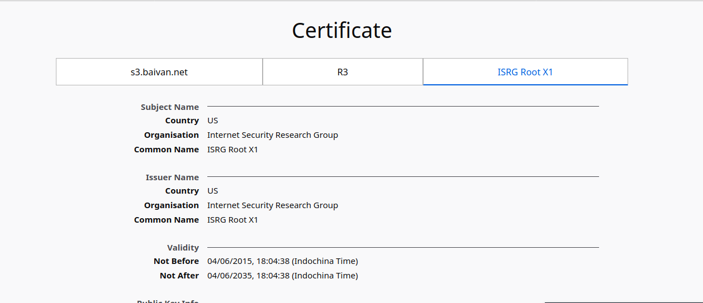Click the Validity section header

183,248
